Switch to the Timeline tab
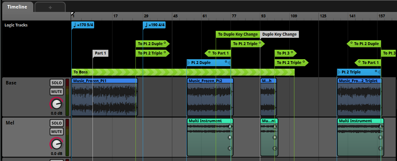The image size is (397, 161). point(17,7)
